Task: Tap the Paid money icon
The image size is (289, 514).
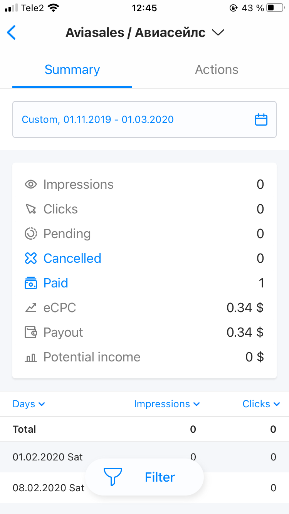Action: 30,283
